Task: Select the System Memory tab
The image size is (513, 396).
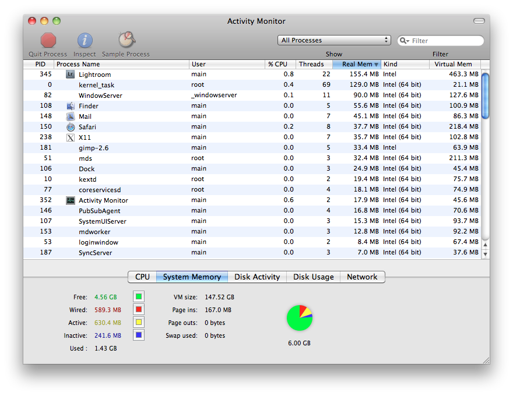Action: pos(192,277)
